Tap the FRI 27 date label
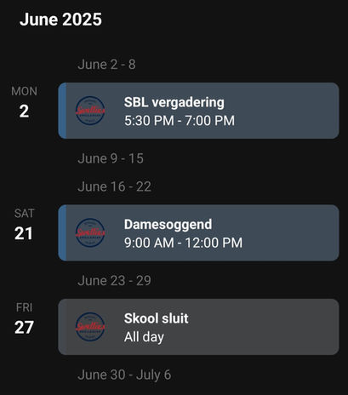 (x=24, y=319)
